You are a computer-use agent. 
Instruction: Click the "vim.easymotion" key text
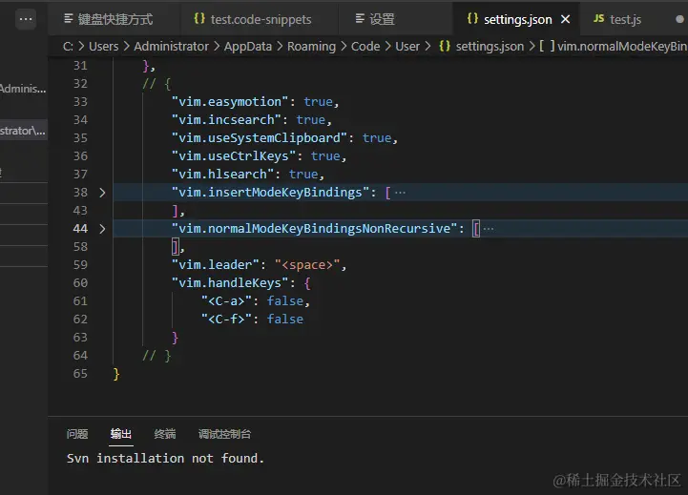click(x=230, y=102)
